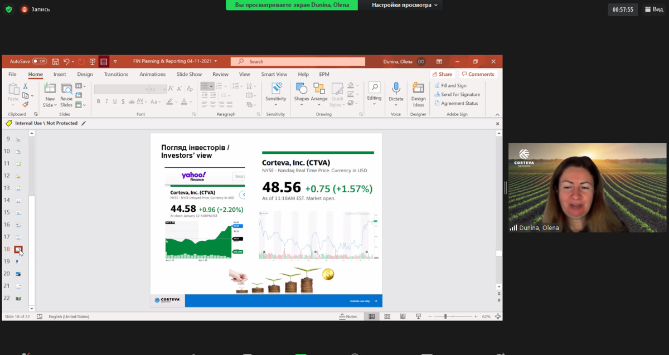Viewport: 669px width, 355px height.
Task: Start Slide Show from the status bar
Action: point(418,317)
